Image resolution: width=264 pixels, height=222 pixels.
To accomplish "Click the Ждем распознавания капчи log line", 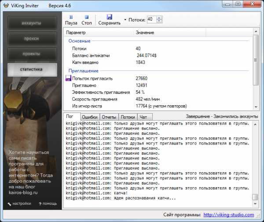I will 121,198.
